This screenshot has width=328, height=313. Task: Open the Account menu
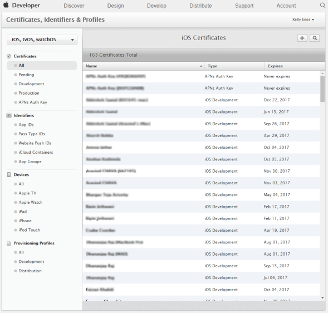286,6
